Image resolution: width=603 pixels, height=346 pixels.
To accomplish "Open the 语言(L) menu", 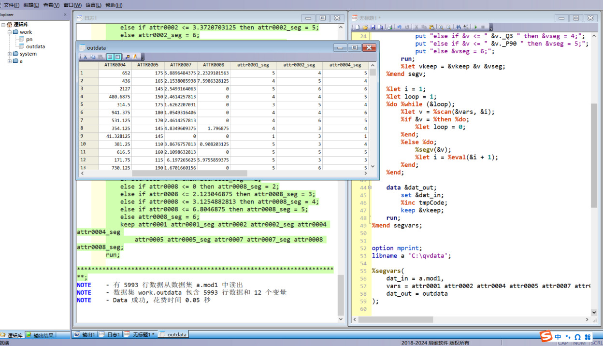I will pos(93,5).
